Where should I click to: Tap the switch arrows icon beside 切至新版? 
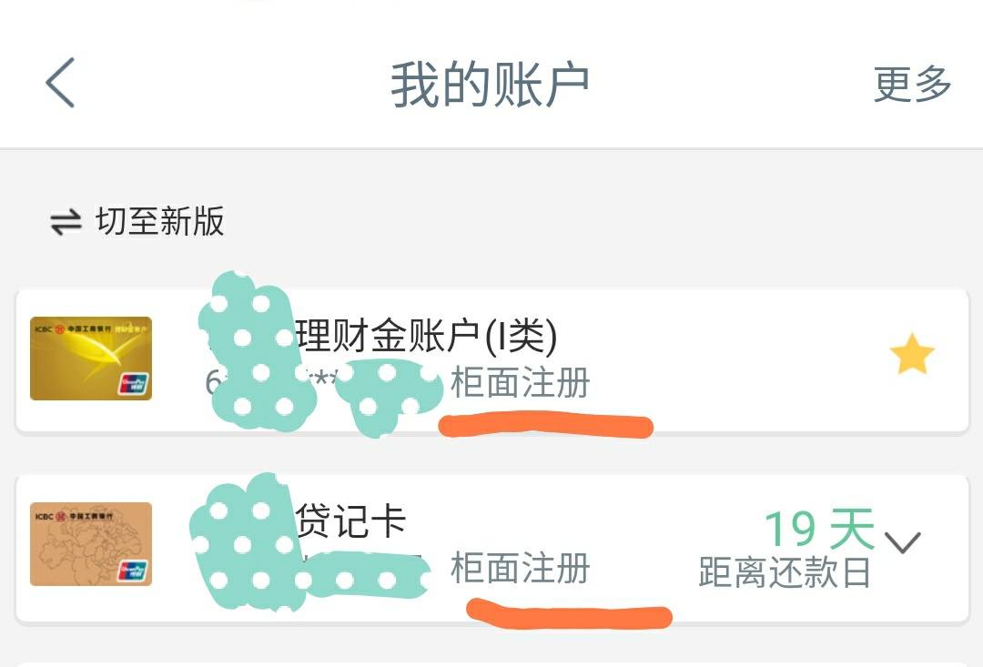(66, 222)
